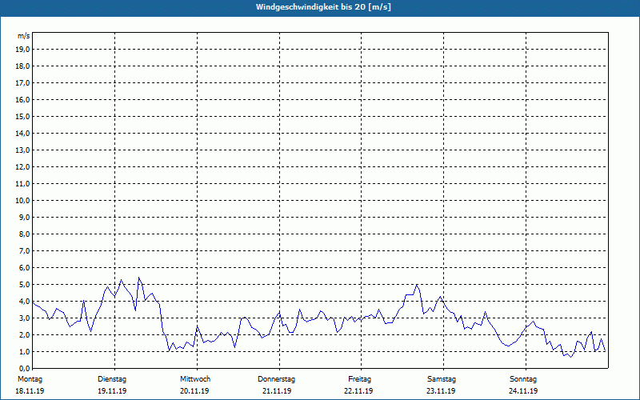The height and width of the screenshot is (400, 640).
Task: Select the 14,0 y-axis label
Action: pos(22,133)
